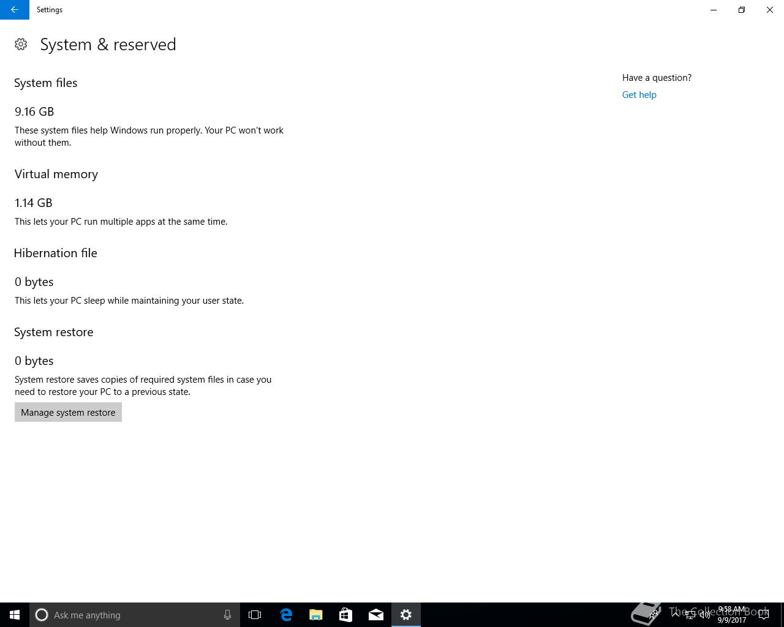784x627 pixels.
Task: Open the People icon in tray
Action: tap(654, 615)
